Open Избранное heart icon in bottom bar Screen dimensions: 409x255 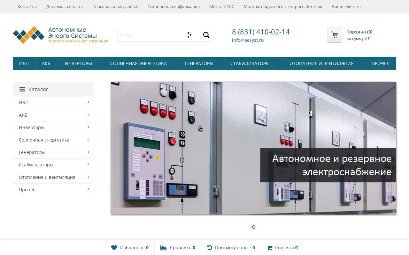(114, 248)
